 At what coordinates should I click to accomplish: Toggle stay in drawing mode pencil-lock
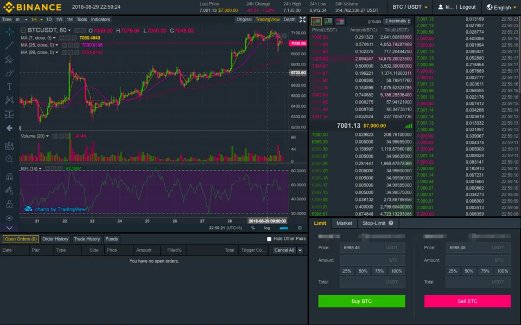click(9, 190)
